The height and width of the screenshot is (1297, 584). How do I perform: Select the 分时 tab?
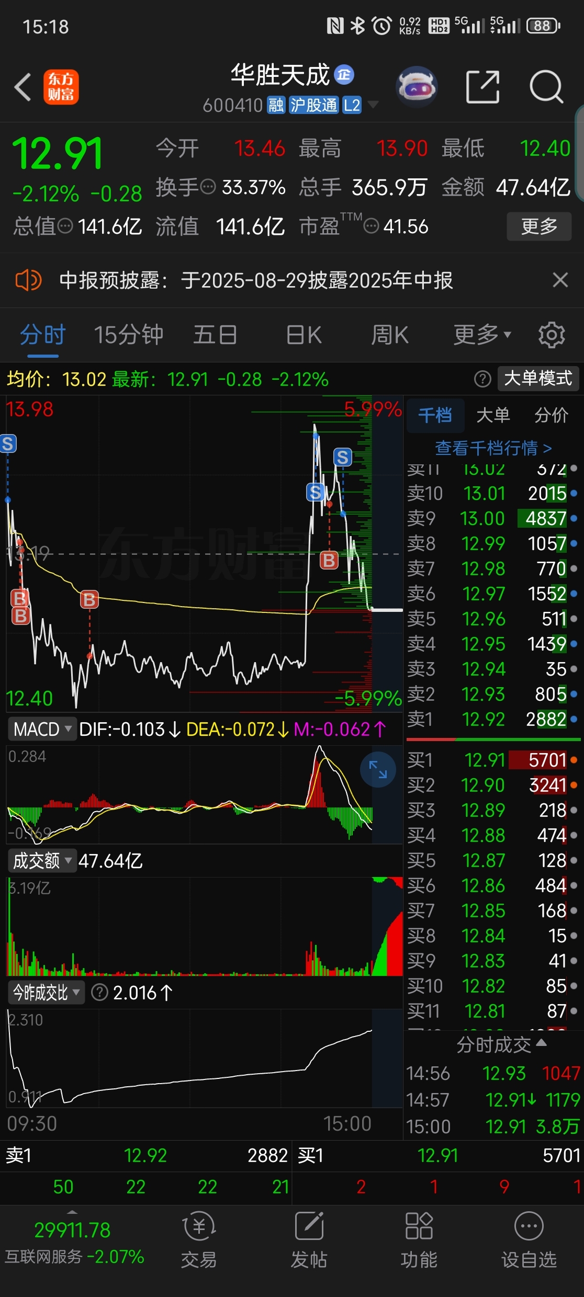(43, 335)
